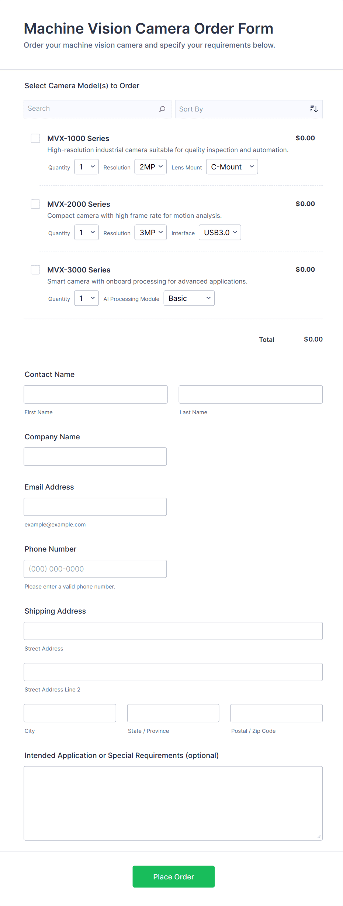
Task: Select the MVX-2000 Series checkbox
Action: click(35, 204)
